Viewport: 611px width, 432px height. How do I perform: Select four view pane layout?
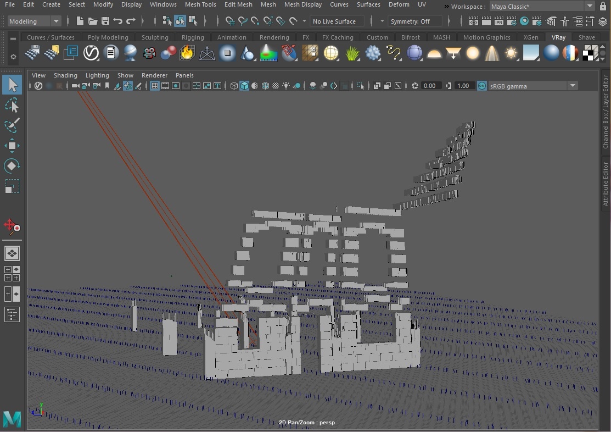coord(12,274)
